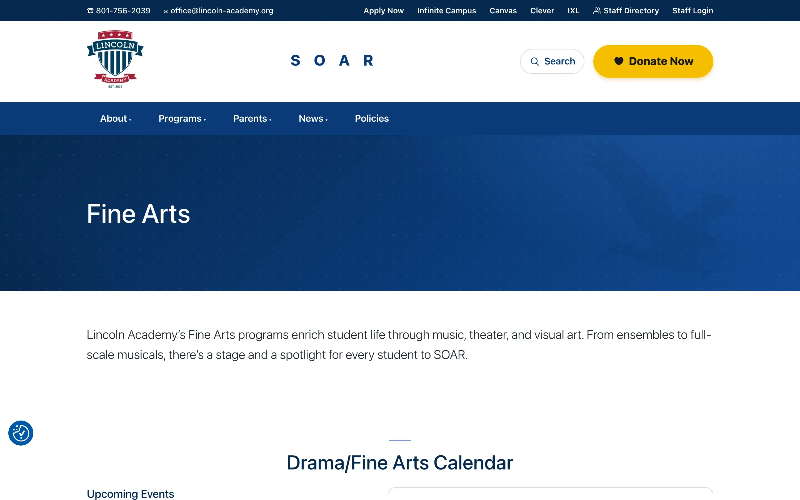This screenshot has height=500, width=800.
Task: Open the IXL link
Action: 574,11
